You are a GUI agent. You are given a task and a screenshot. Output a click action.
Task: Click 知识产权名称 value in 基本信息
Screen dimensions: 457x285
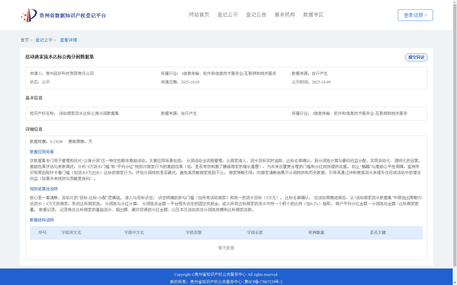coord(89,113)
